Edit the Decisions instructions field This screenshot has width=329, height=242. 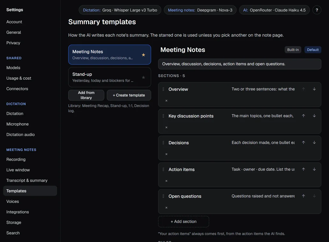263,142
